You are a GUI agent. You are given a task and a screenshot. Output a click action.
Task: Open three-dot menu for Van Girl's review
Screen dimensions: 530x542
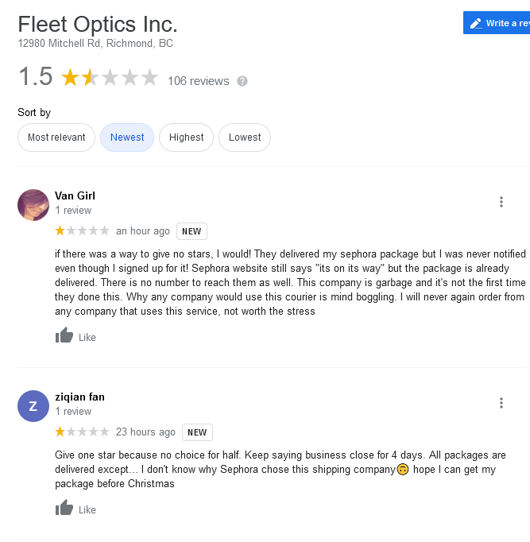[x=501, y=202]
